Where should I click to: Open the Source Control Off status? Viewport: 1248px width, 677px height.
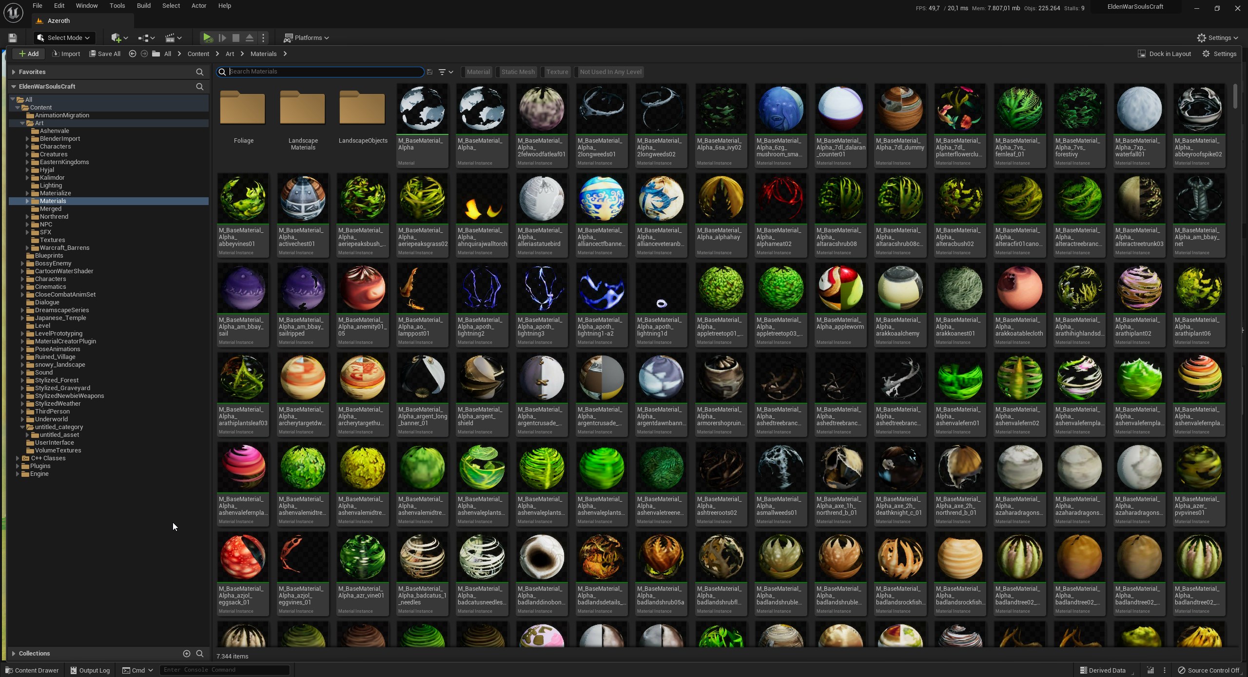(1208, 670)
